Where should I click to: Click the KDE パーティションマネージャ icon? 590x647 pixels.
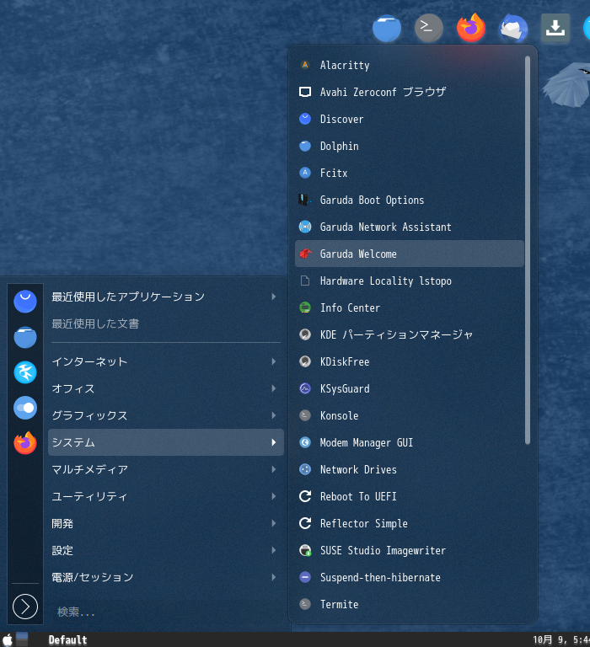point(305,334)
